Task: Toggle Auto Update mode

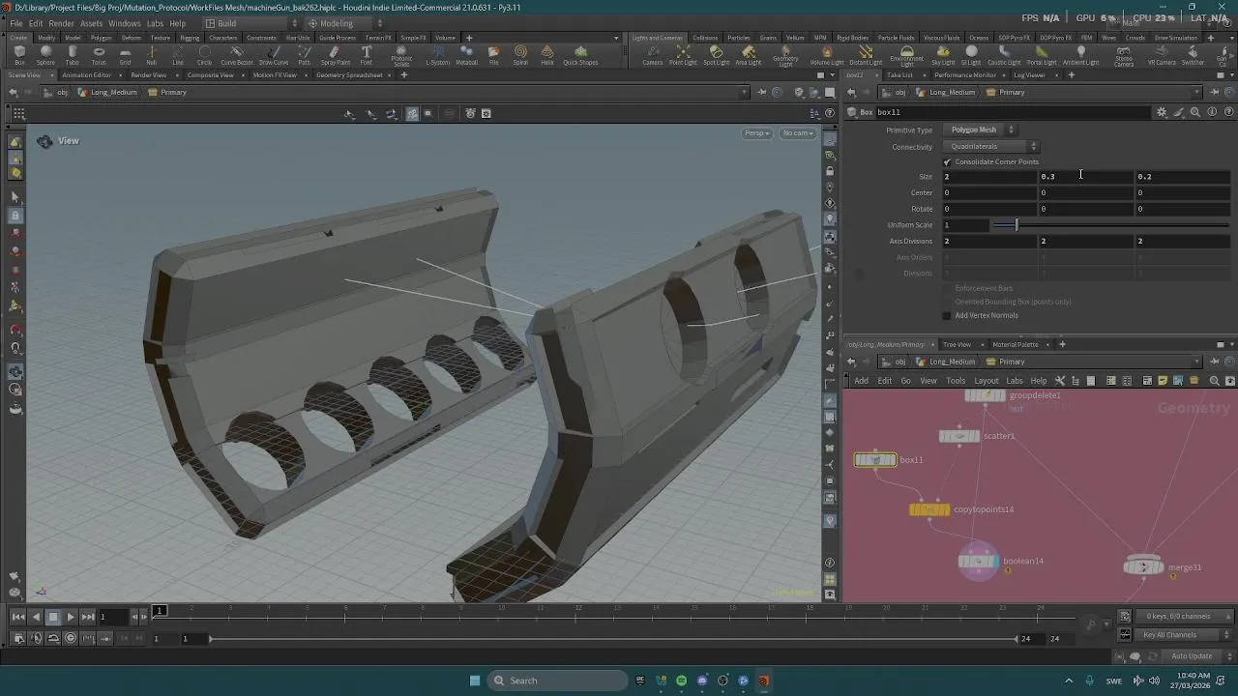Action: point(1191,656)
